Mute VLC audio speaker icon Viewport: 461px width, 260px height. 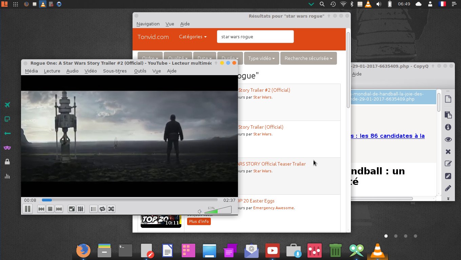[x=200, y=211]
